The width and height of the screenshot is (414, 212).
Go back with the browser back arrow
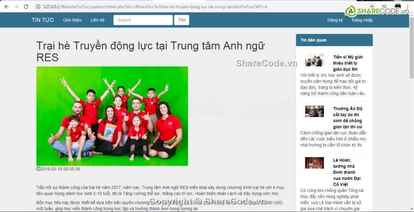[x=7, y=7]
